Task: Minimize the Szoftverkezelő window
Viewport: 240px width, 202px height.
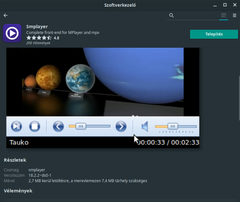Action: click(215, 5)
